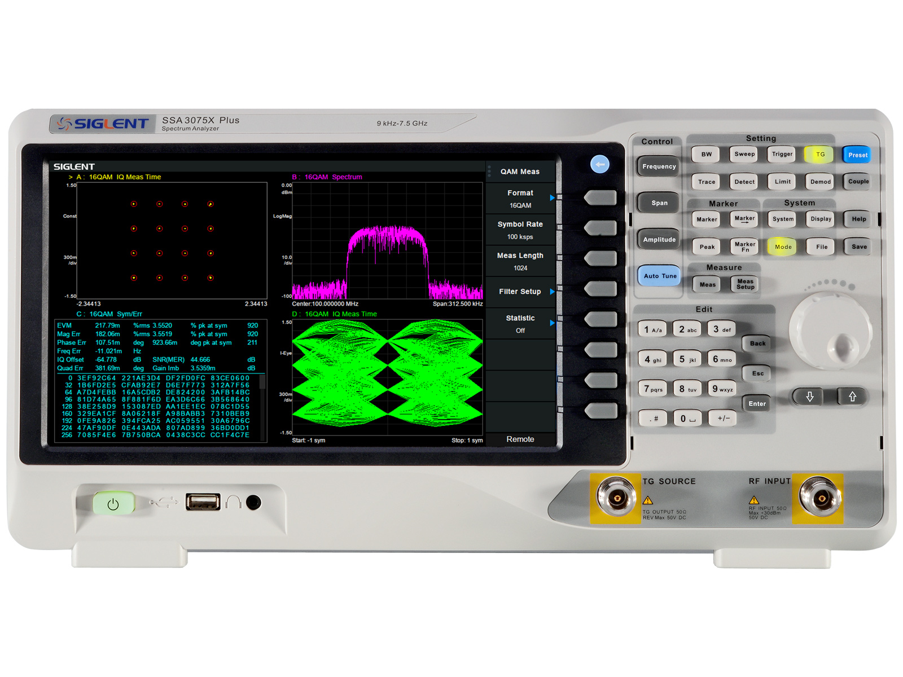This screenshot has width=903, height=677.
Task: Push the Back key
Action: click(757, 344)
